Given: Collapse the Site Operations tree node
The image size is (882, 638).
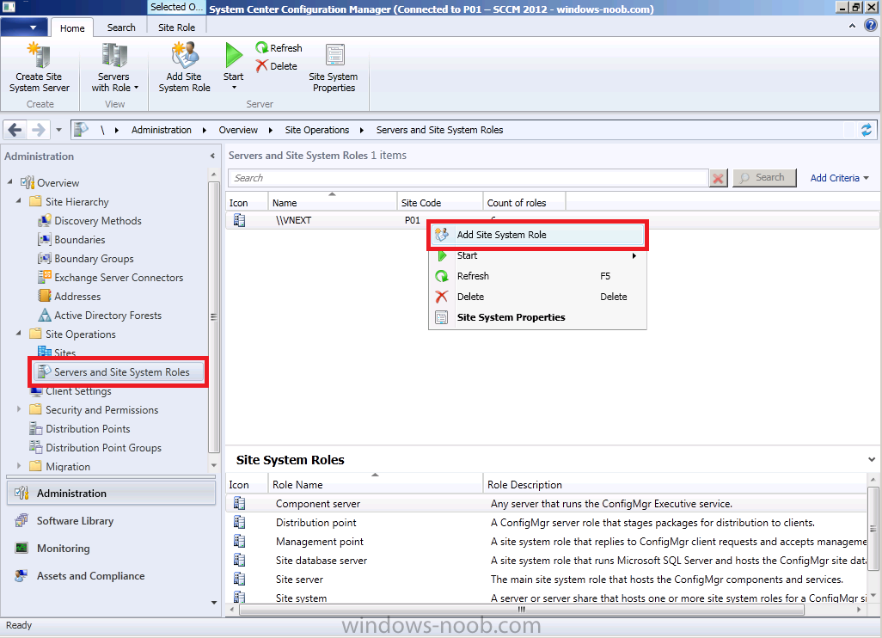Looking at the screenshot, I should [x=19, y=334].
